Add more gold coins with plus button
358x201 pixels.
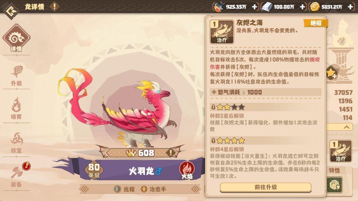(x=350, y=7)
